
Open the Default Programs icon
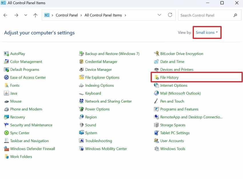6,69
